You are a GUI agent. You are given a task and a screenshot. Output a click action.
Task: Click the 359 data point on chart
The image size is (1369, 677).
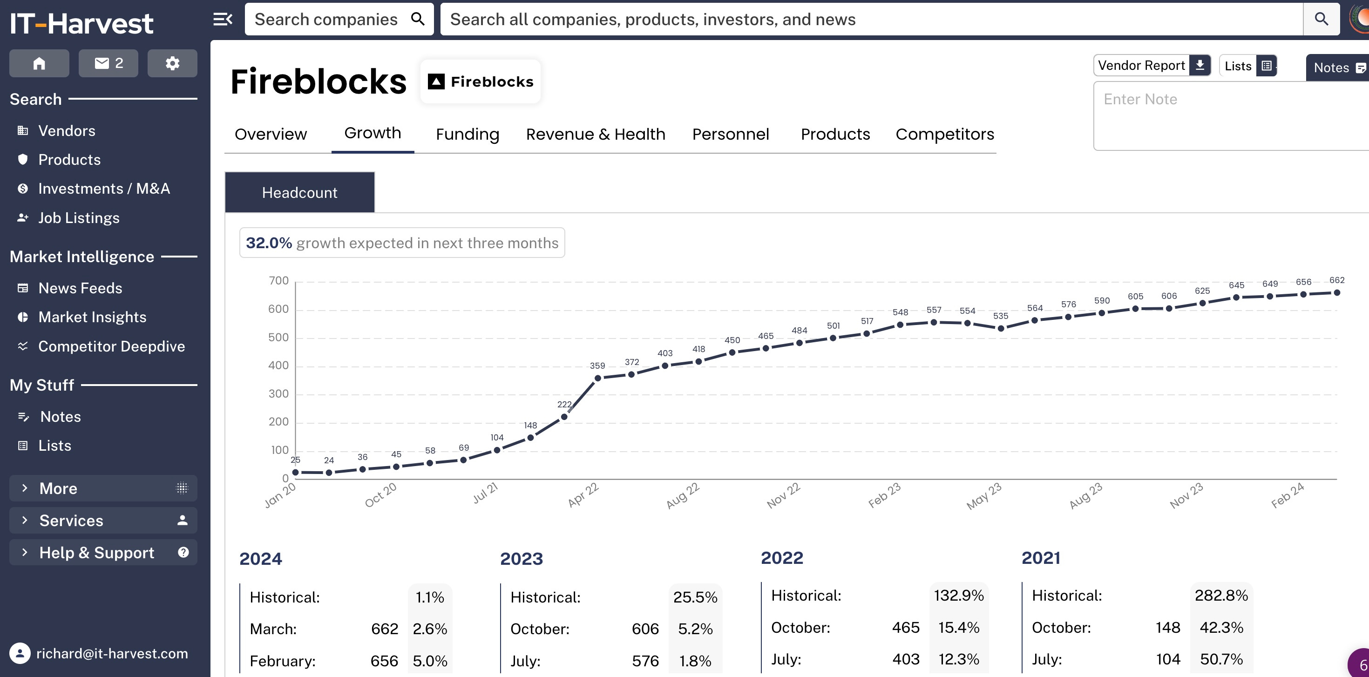click(597, 379)
